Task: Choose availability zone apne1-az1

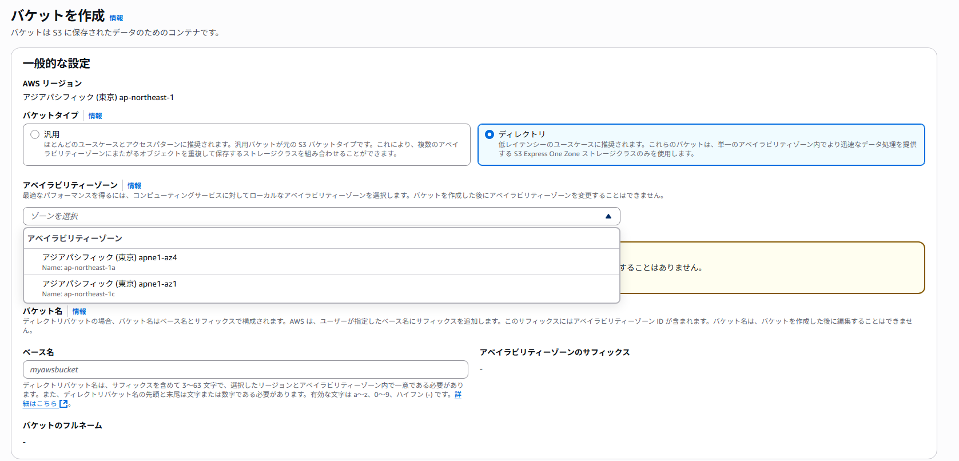Action: 321,288
